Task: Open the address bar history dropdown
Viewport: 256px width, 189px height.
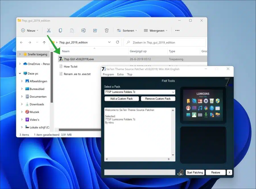Action: (x=109, y=42)
